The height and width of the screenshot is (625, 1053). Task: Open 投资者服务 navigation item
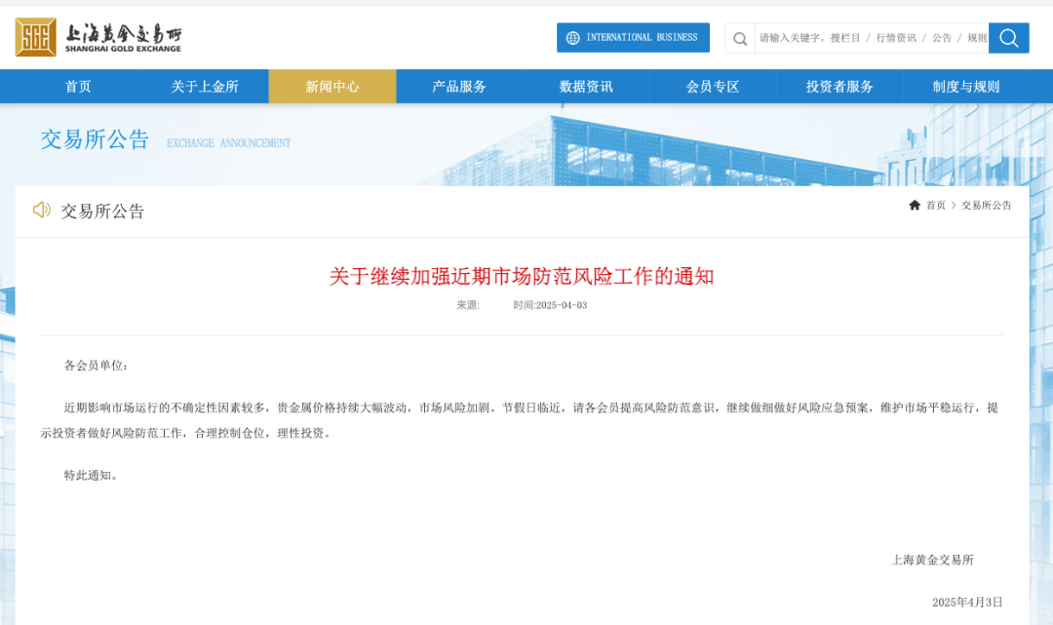[839, 87]
